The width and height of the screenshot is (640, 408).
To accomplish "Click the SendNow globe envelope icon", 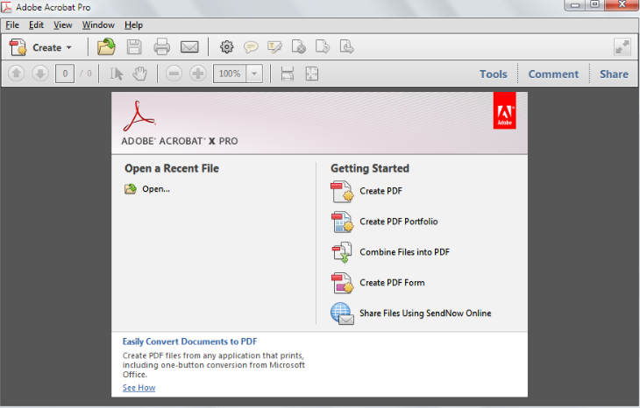I will point(342,313).
